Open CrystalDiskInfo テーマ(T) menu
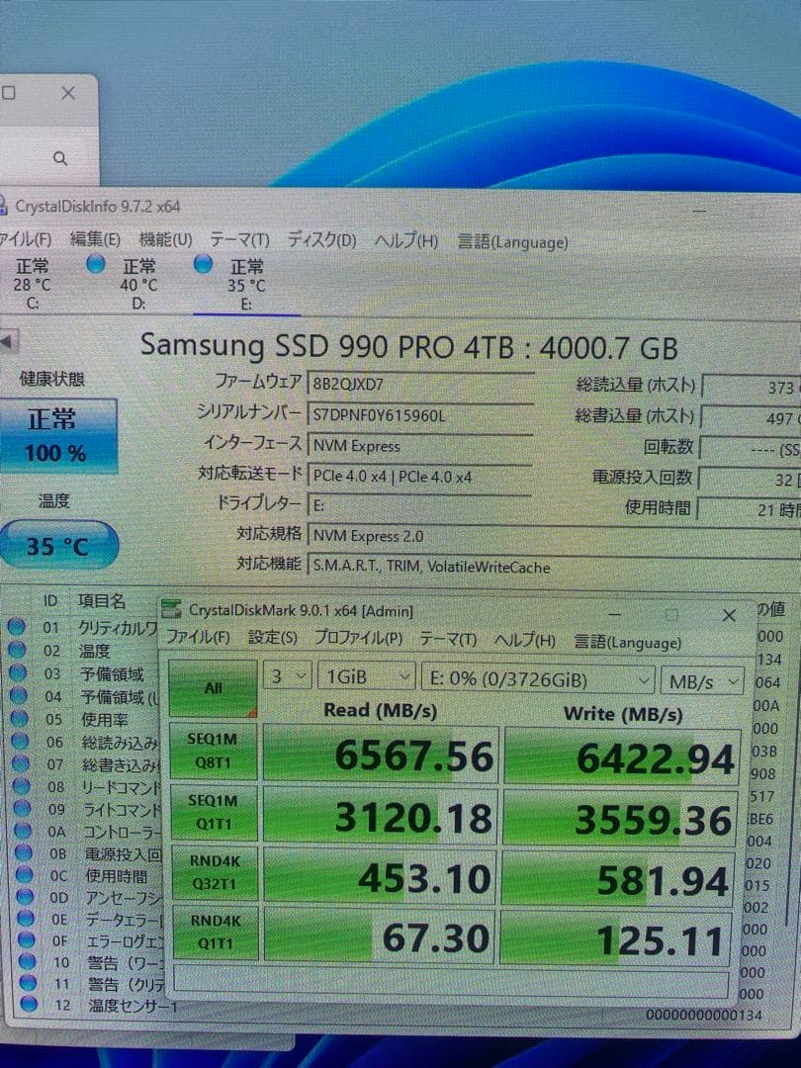801x1068 pixels. point(239,239)
